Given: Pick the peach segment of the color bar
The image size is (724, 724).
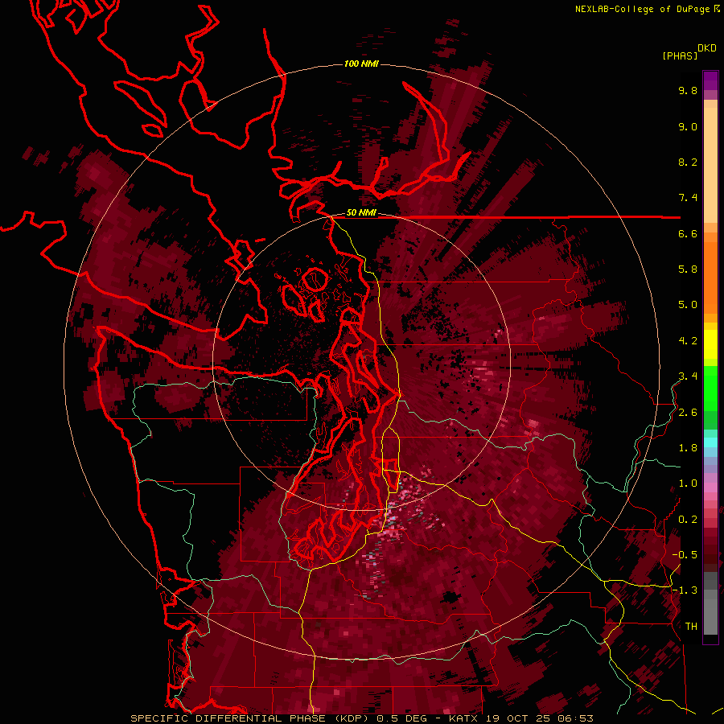Looking at the screenshot, I should coord(710,165).
